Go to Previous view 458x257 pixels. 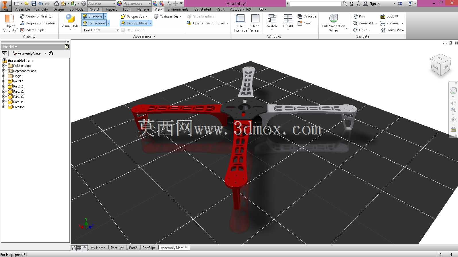click(390, 23)
